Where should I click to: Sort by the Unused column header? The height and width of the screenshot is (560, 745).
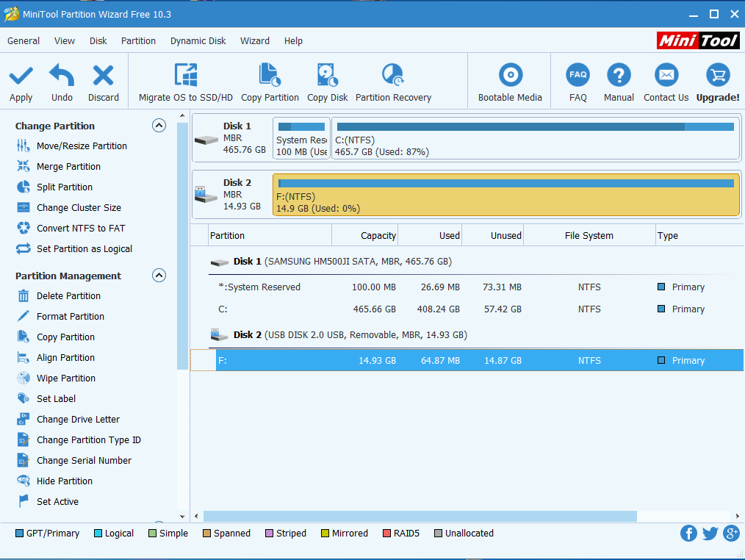point(493,236)
